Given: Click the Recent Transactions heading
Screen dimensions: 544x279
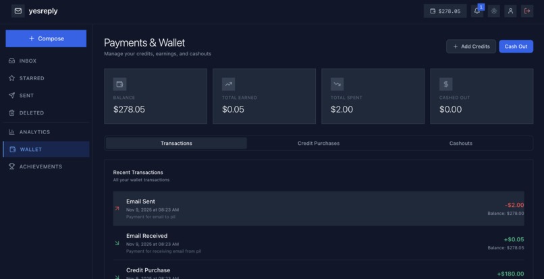Looking at the screenshot, I should (138, 173).
